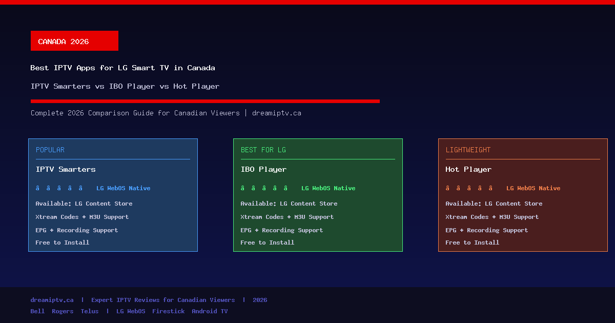Click the main headline Best IPTV Apps
Image resolution: width=615 pixels, height=323 pixels.
pos(122,68)
